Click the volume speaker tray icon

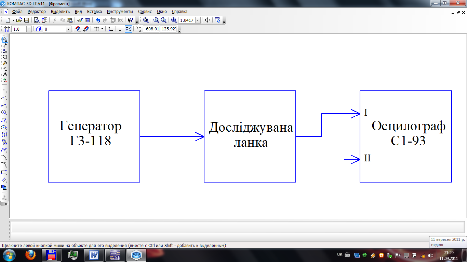coord(430,255)
